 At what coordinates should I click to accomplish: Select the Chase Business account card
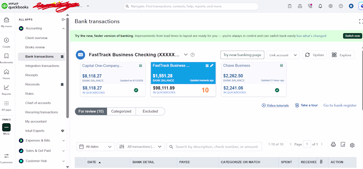[x=254, y=79]
